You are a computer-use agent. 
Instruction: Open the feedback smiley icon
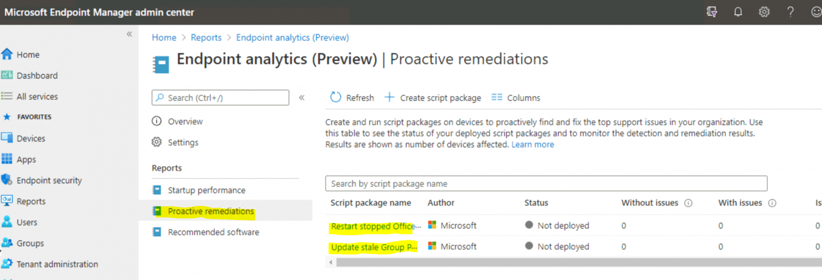click(x=816, y=12)
